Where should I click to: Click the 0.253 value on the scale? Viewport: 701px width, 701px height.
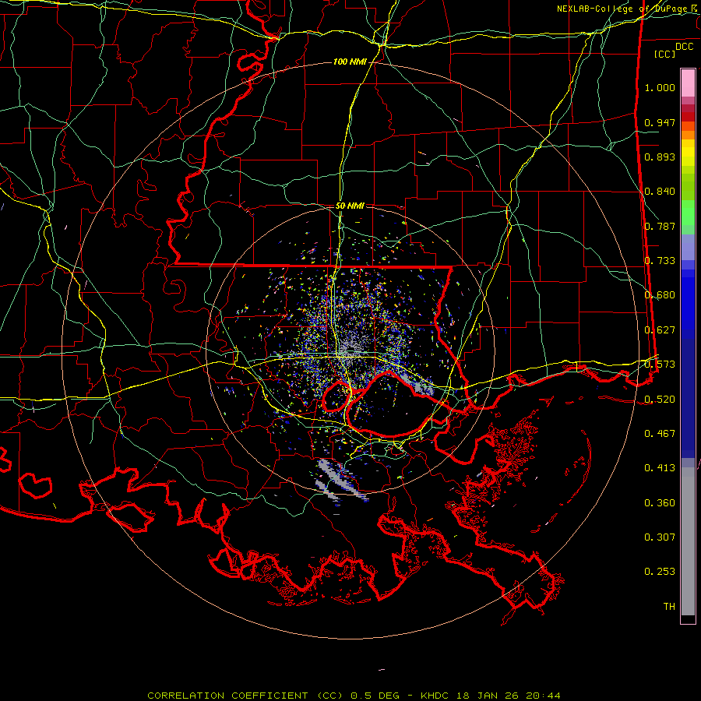point(660,572)
